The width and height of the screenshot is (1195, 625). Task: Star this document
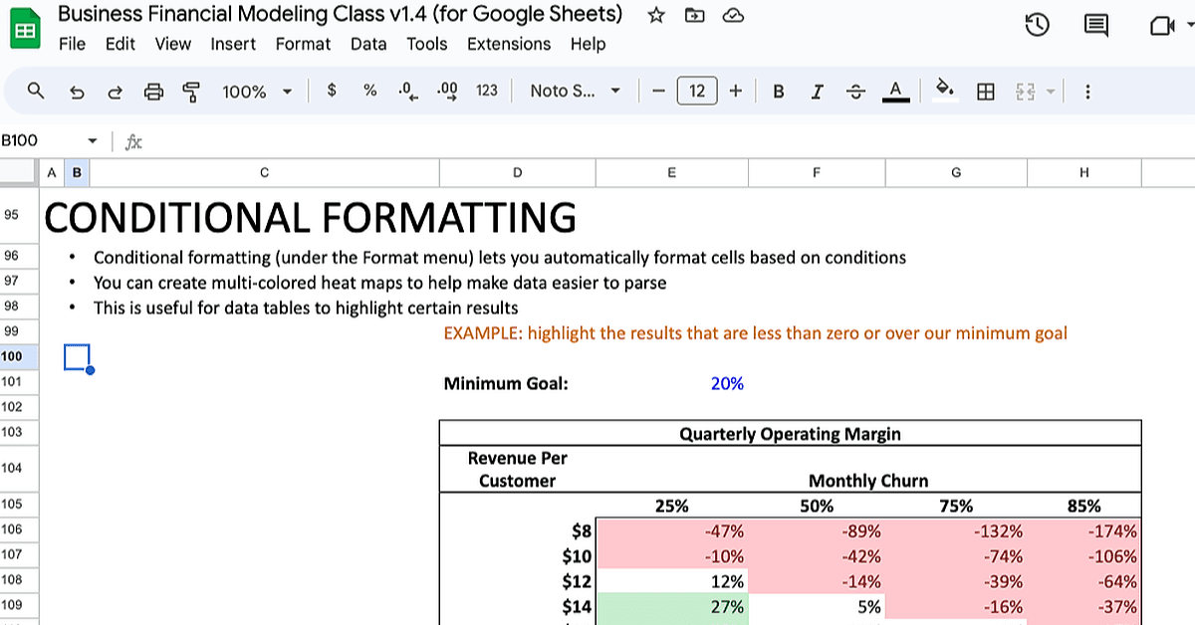[x=656, y=15]
